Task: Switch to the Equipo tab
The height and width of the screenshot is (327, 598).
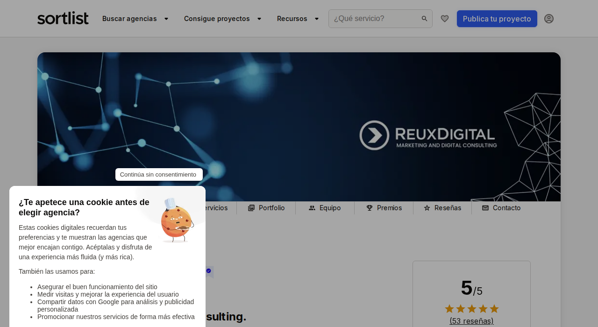Action: [325, 208]
